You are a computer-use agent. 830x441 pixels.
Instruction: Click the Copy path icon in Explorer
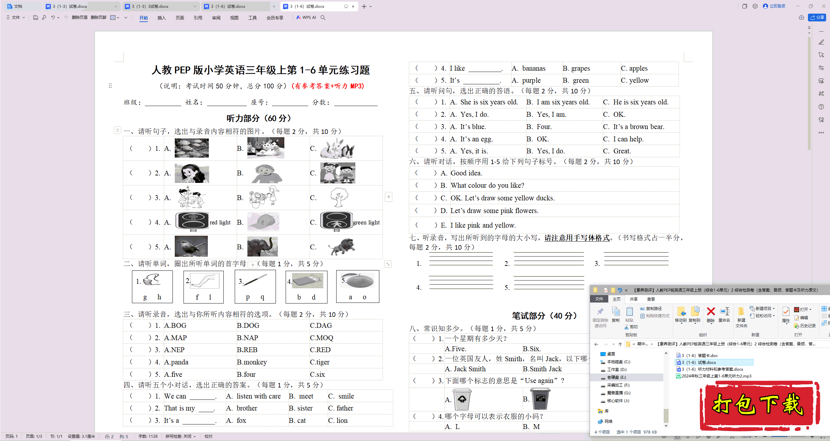pyautogui.click(x=642, y=309)
